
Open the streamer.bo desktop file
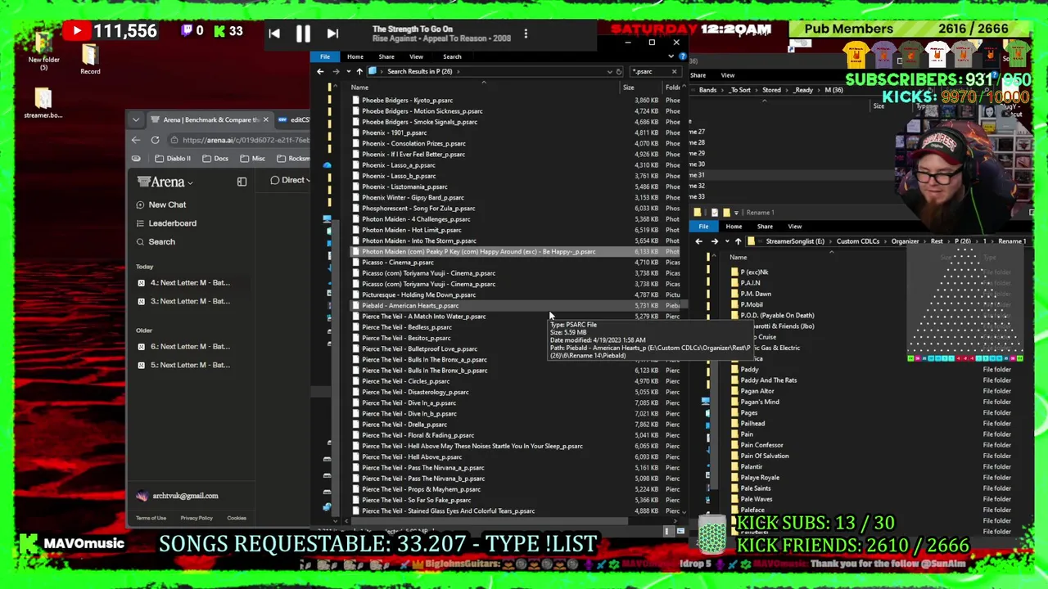point(43,103)
